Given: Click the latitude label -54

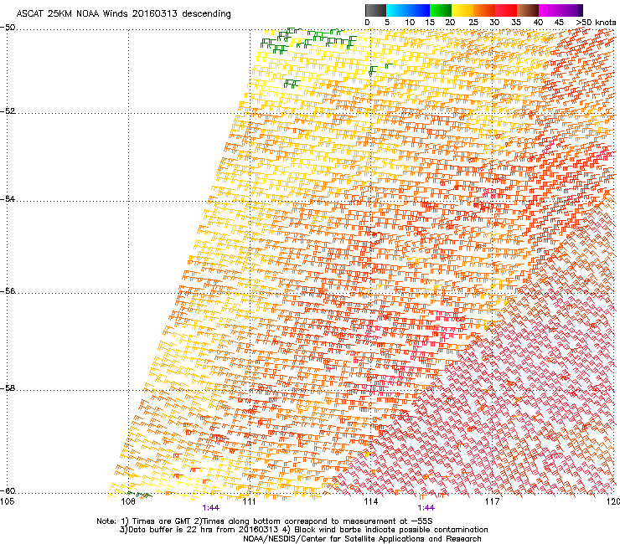Looking at the screenshot, I should click(x=8, y=198).
